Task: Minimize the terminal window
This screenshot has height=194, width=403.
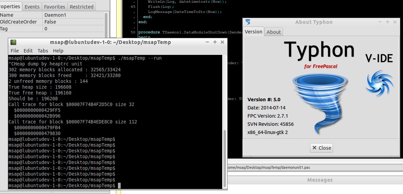Action: coord(207,42)
